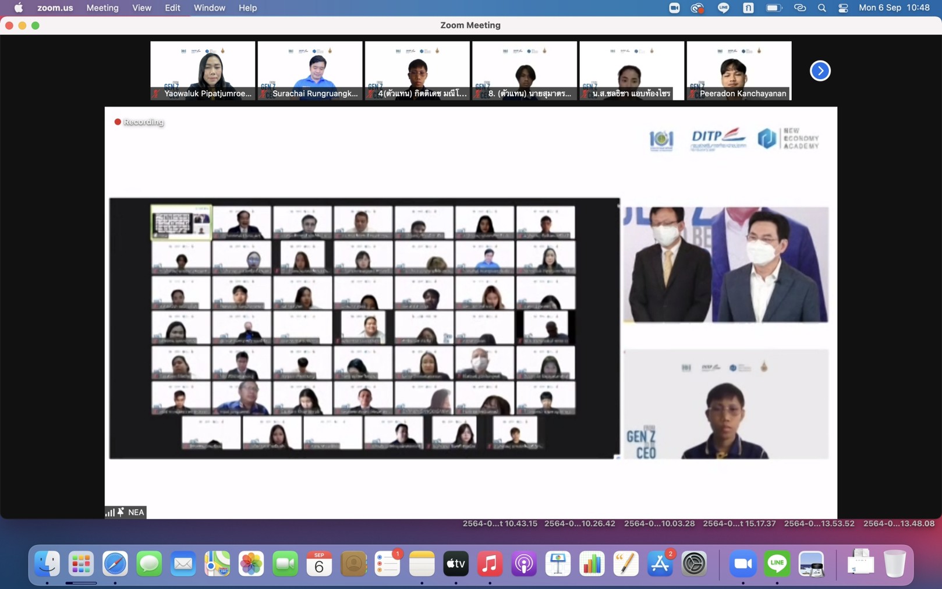Launch Safari from the Dock

(115, 563)
